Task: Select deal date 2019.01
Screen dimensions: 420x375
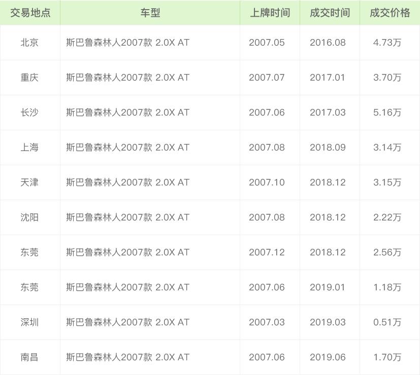Action: (x=328, y=287)
